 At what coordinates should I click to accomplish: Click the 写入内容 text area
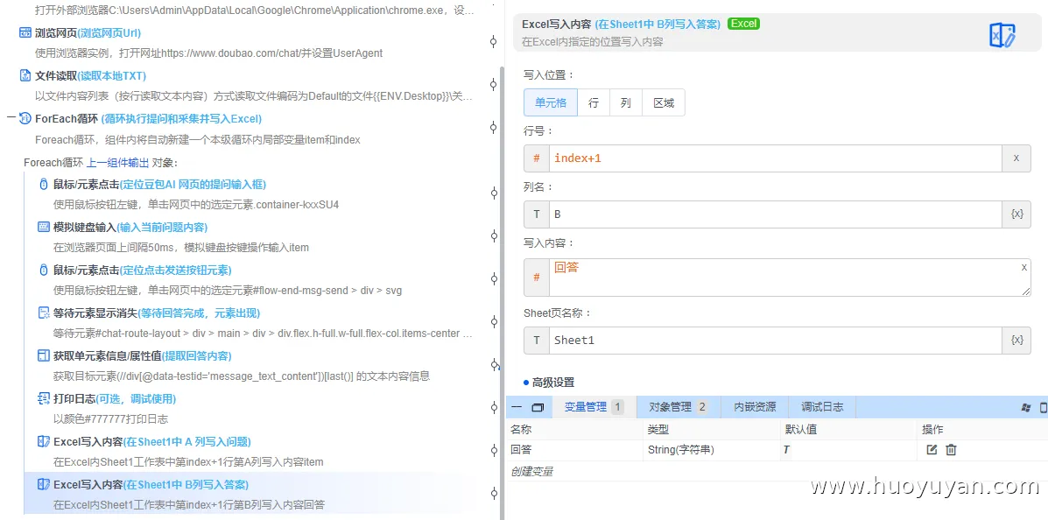(790, 278)
